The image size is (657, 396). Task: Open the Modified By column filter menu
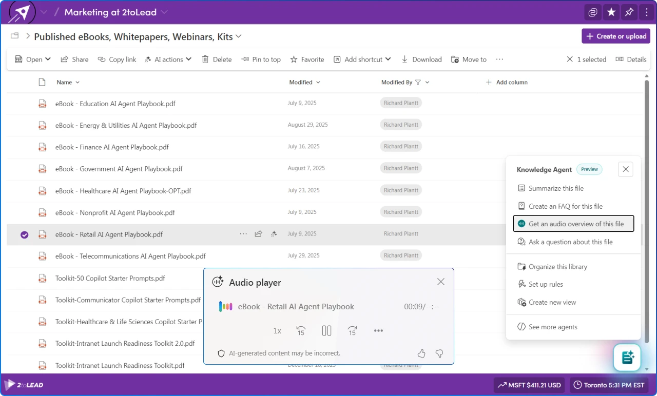[405, 82]
